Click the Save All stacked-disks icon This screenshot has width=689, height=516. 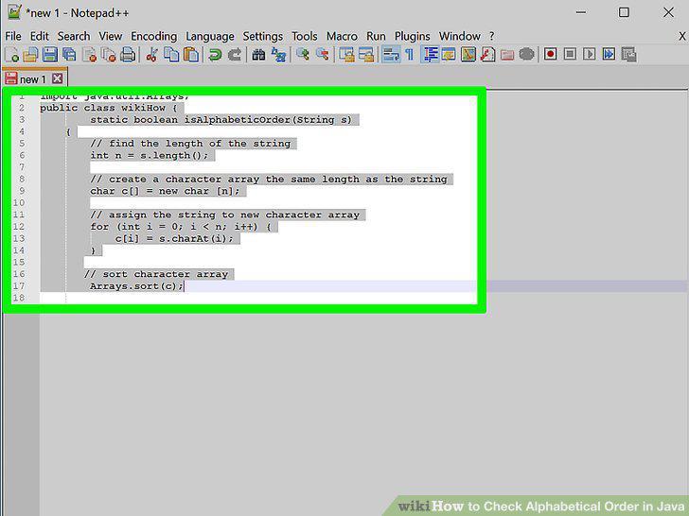[x=69, y=55]
